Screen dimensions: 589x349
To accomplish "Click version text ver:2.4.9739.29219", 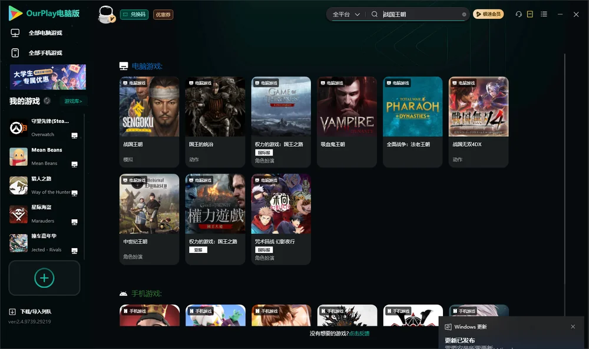I will 29,322.
